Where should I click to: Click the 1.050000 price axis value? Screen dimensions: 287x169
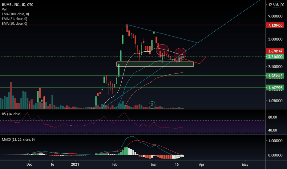click(x=275, y=101)
